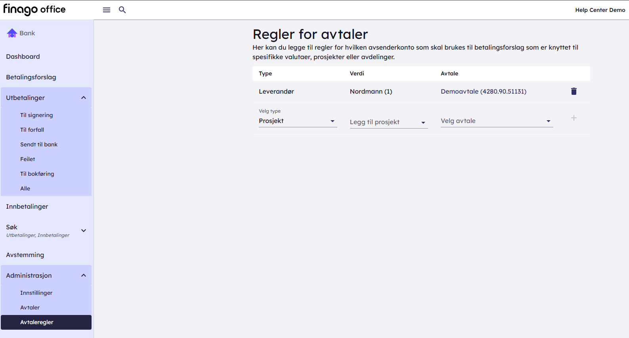Open Til signering under Utbetalinger

[x=36, y=115]
